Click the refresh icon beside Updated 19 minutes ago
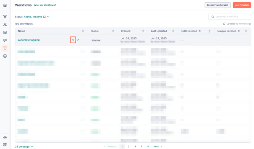This screenshot has height=149, width=254. coord(224,24)
